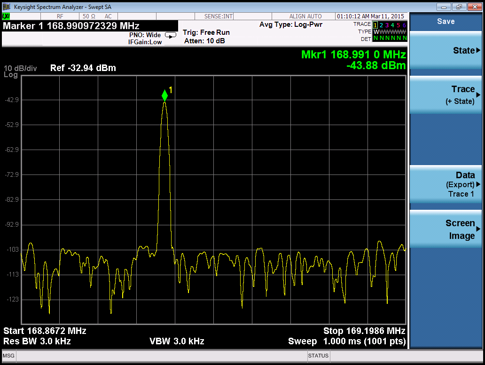Click the Ref -32.94 dBm label
The height and width of the screenshot is (365, 485).
83,68
